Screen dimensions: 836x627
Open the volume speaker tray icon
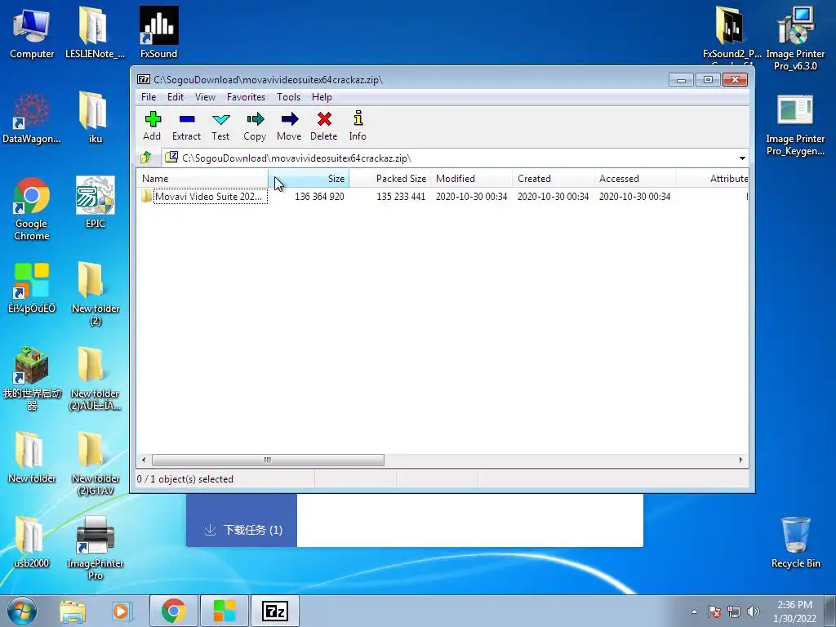click(753, 611)
